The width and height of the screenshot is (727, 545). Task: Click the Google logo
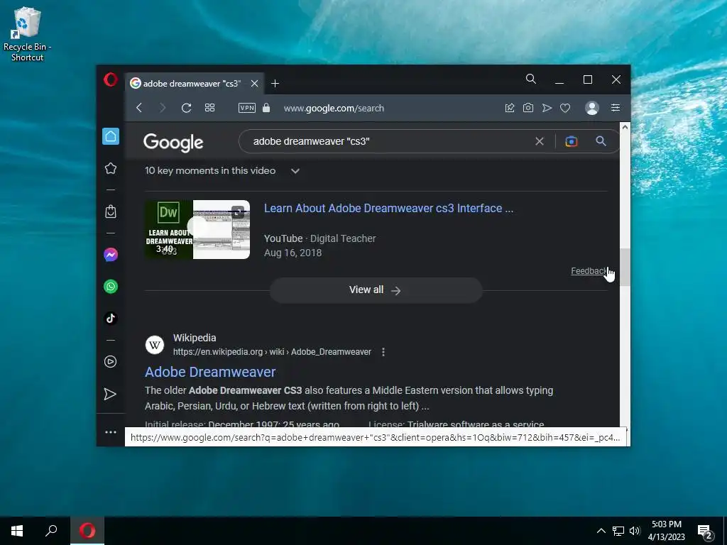click(173, 143)
